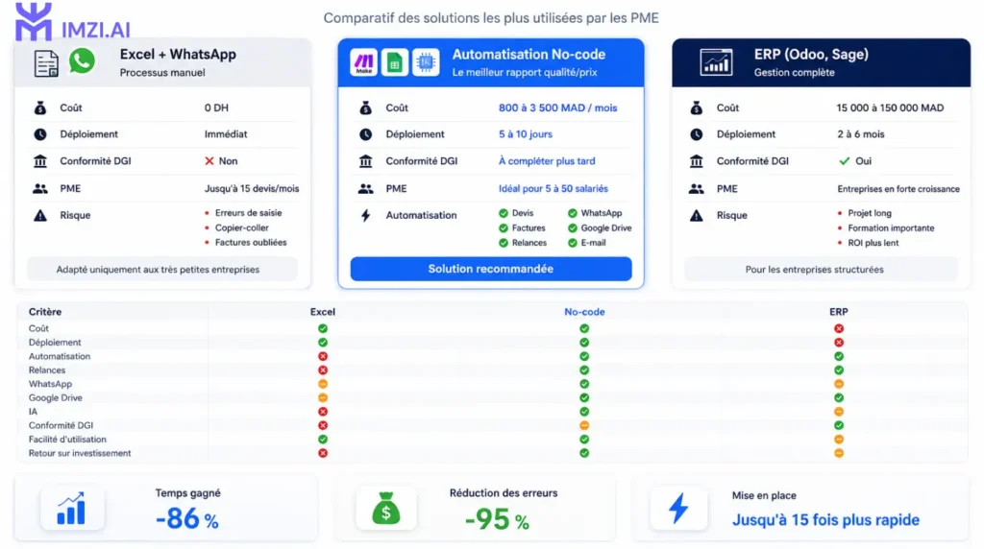984x549 pixels.
Task: Click the '-95 %' statistic
Action: coord(497,519)
